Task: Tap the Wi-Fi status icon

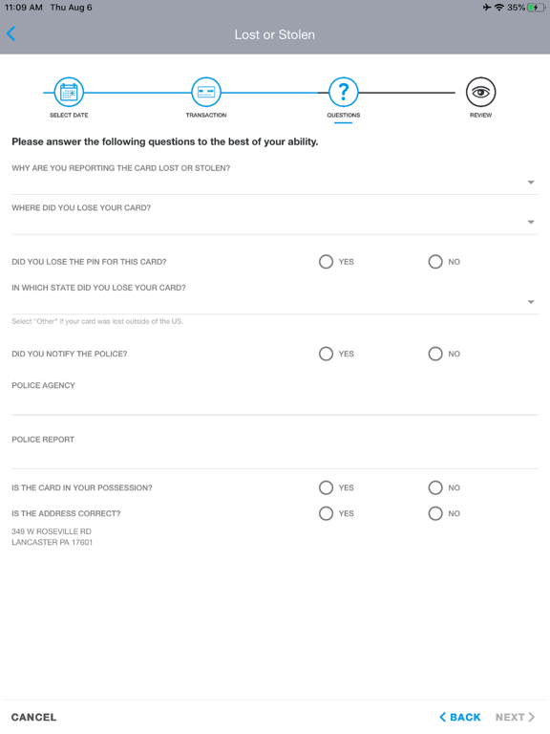Action: point(499,8)
